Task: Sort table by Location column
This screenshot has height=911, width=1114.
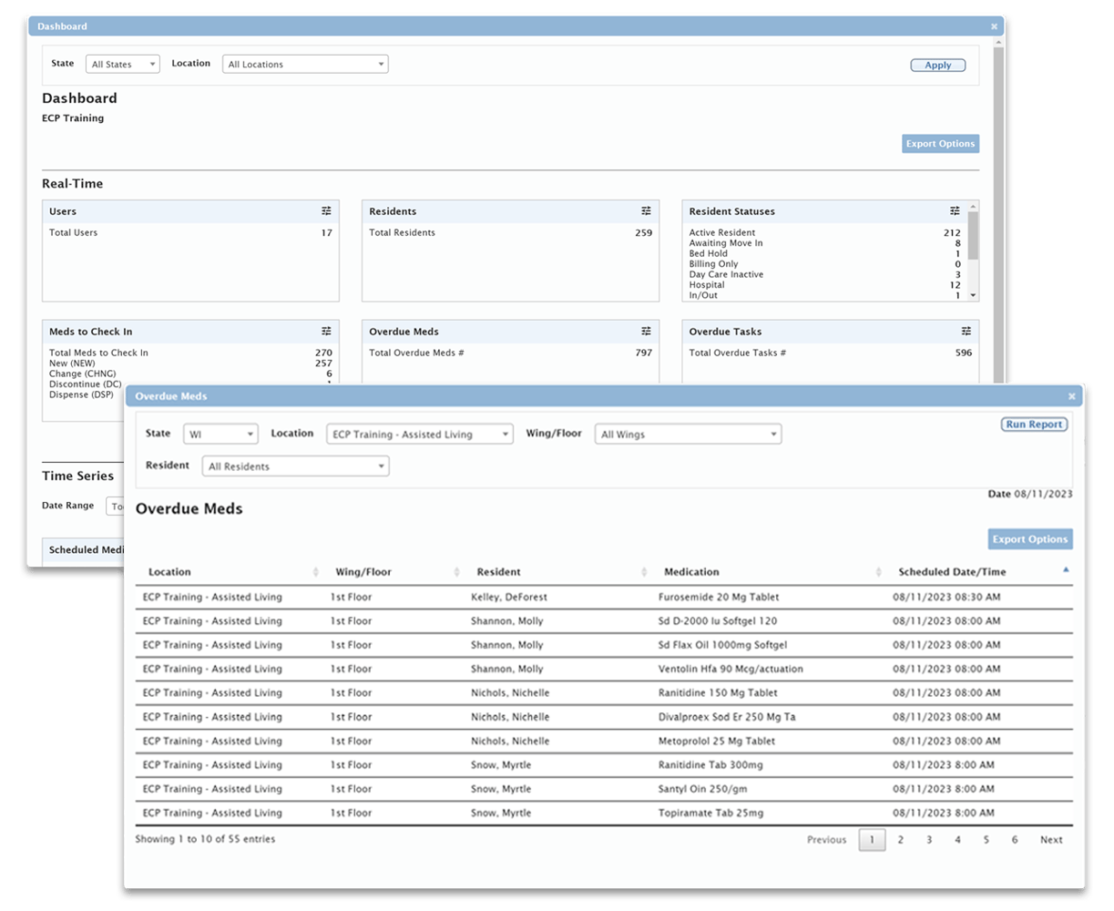Action: click(170, 572)
